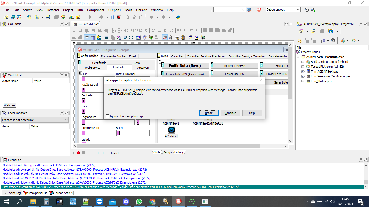Click the View Form toolbar icon

[12, 17]
